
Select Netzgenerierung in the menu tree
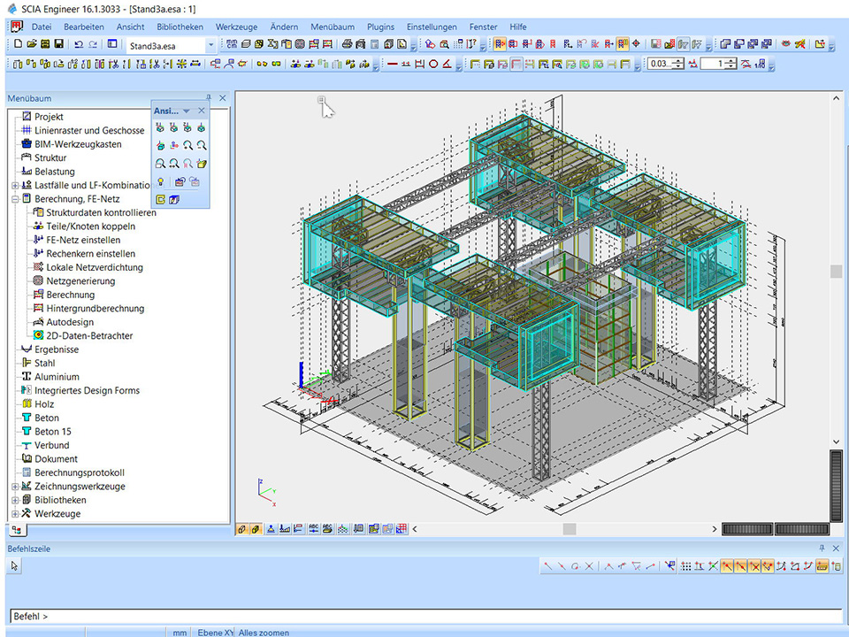click(x=80, y=281)
